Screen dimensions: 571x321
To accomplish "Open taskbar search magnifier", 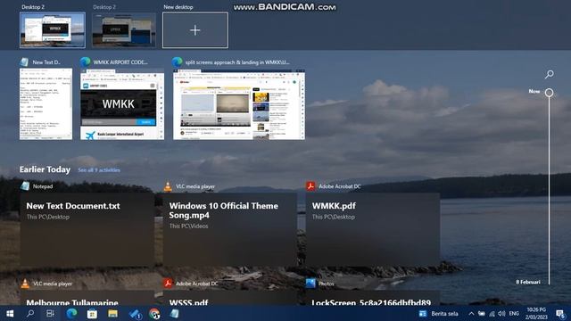I will click(x=30, y=313).
